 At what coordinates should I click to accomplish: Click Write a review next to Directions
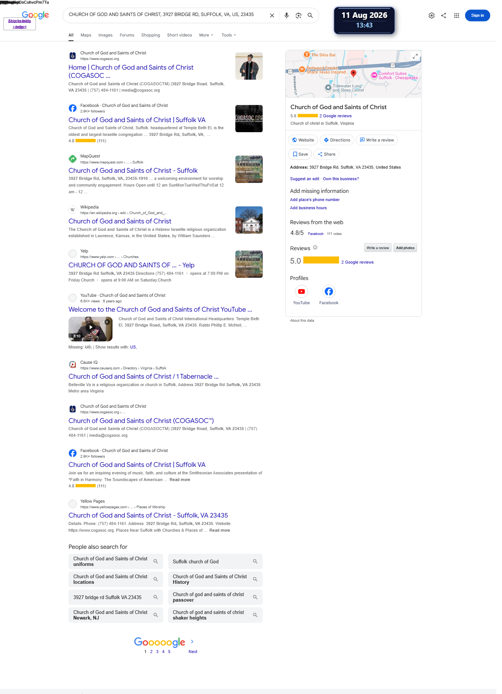377,140
